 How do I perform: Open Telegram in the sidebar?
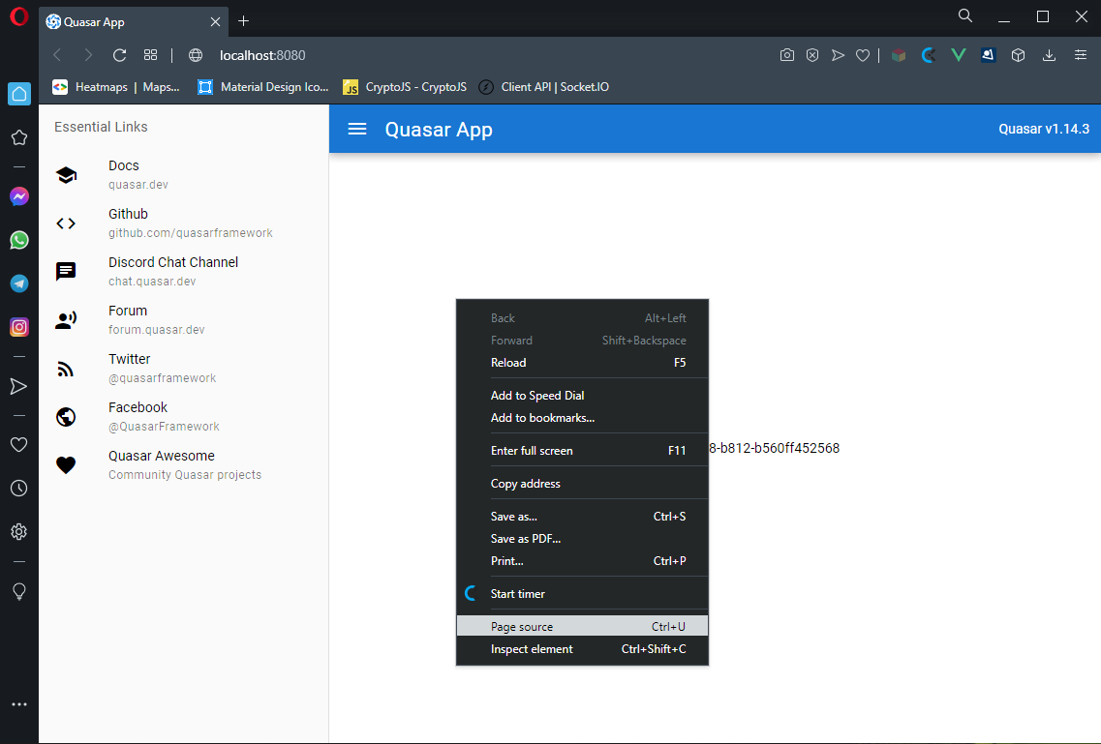click(18, 283)
